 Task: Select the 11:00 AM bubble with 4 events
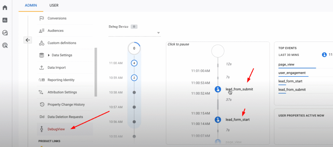(134, 63)
